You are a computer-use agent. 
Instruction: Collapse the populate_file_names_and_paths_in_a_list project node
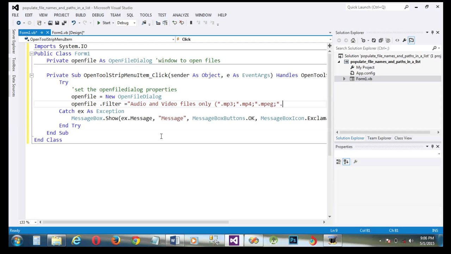339,62
